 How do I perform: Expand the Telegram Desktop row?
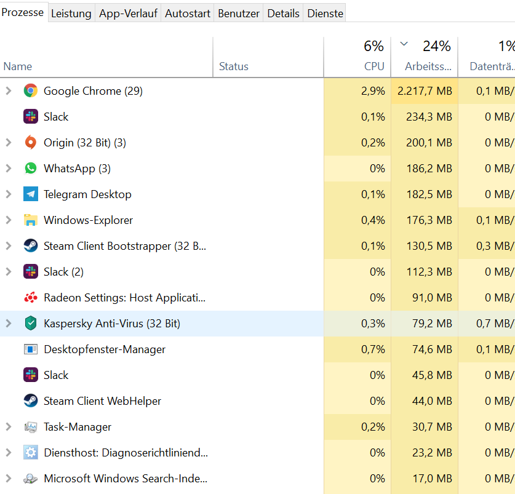[x=9, y=194]
